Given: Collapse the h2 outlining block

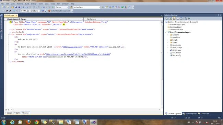Looking at the screenshot, I should point(9,37).
